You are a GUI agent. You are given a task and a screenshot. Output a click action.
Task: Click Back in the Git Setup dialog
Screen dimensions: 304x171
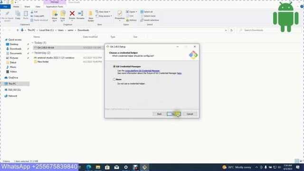pos(160,114)
